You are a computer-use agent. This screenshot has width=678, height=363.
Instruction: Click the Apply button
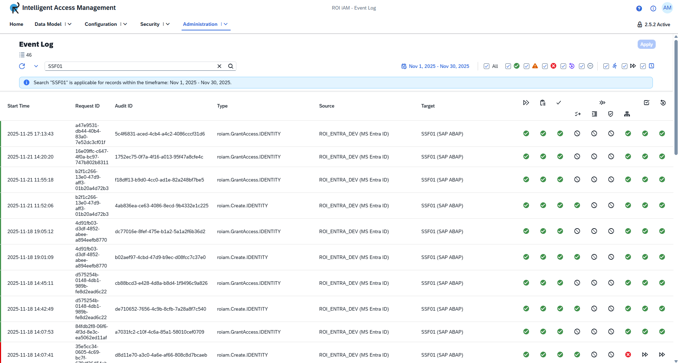coord(646,44)
